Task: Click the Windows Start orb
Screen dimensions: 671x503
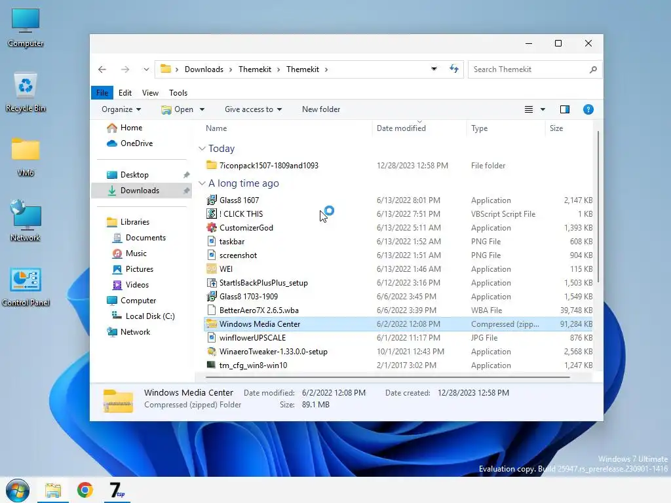Action: point(18,490)
